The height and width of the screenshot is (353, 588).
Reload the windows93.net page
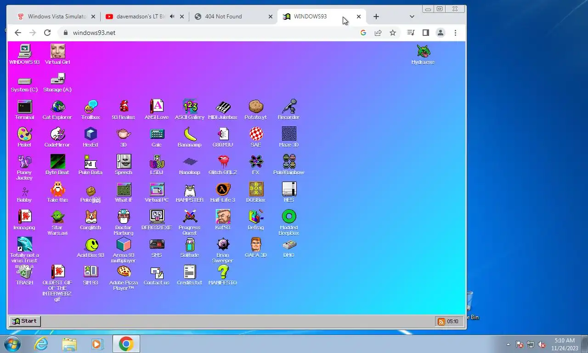coord(47,33)
